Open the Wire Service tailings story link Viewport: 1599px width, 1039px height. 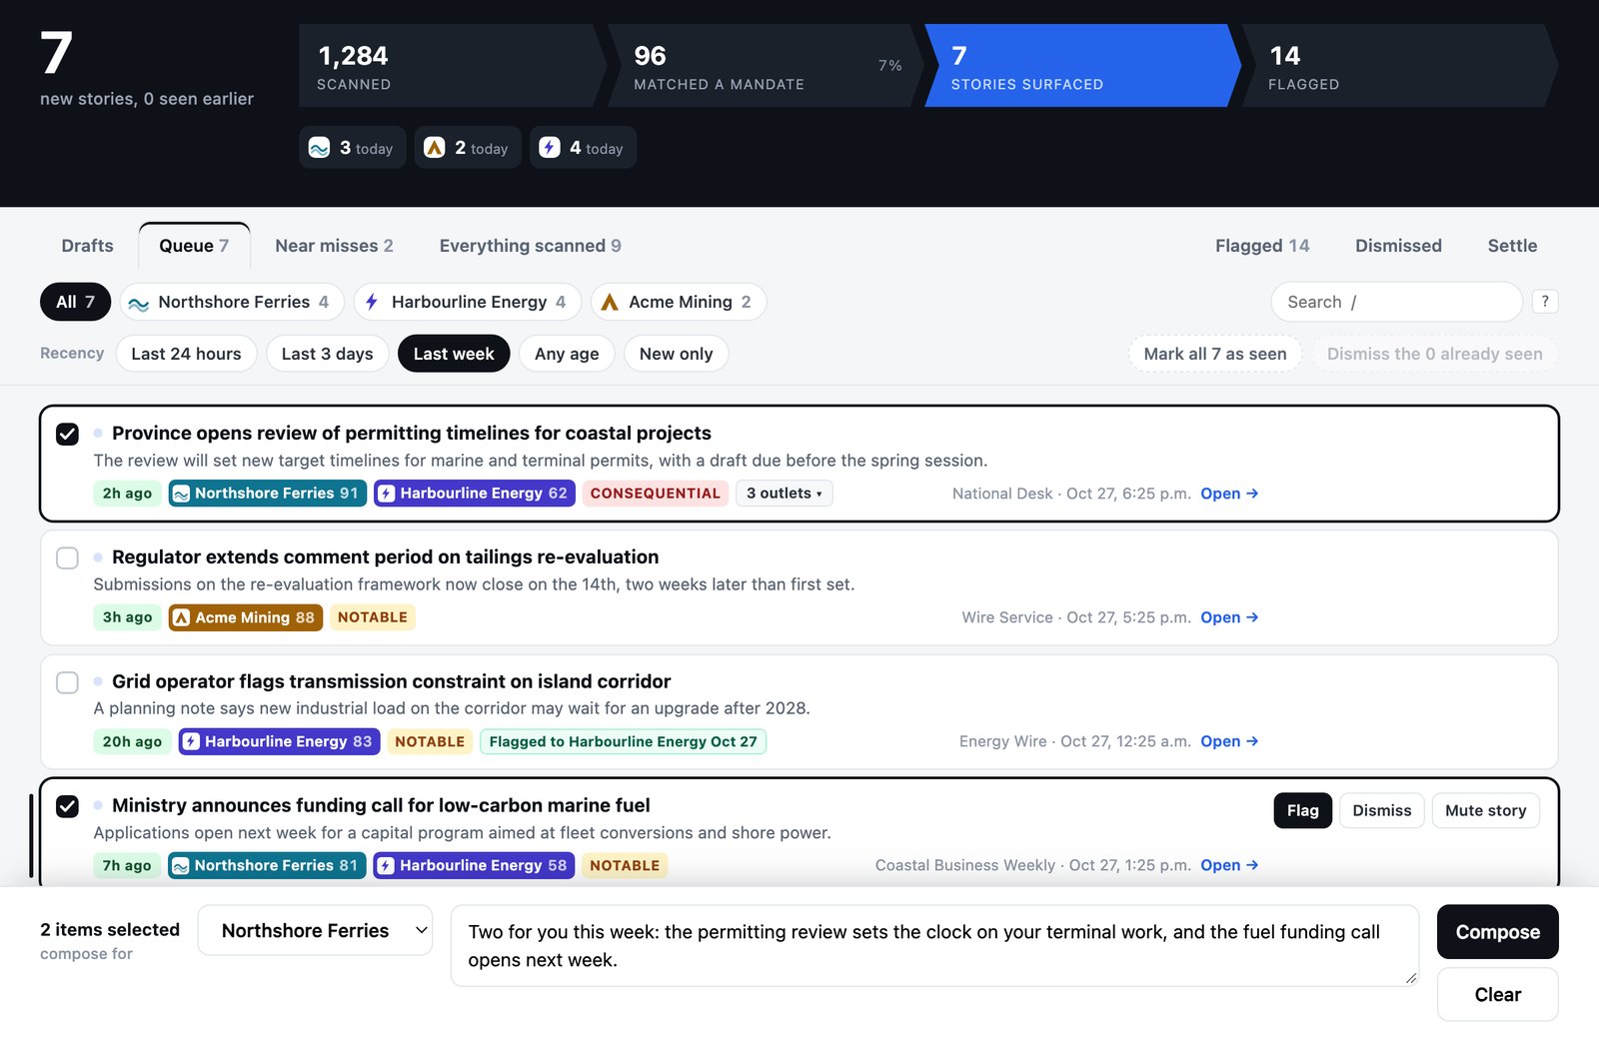coord(1228,617)
